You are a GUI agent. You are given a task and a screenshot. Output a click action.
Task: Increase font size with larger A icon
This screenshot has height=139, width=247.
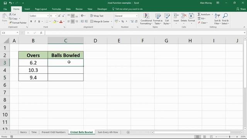pos(59,16)
